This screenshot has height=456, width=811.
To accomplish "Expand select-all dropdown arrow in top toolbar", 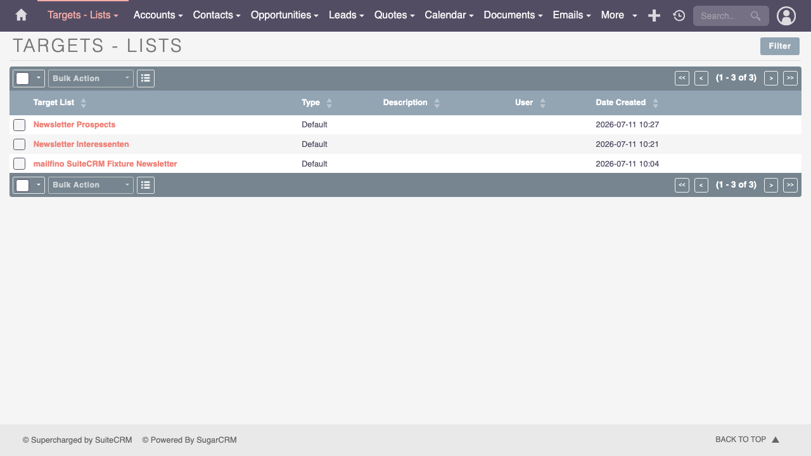I will pos(38,78).
